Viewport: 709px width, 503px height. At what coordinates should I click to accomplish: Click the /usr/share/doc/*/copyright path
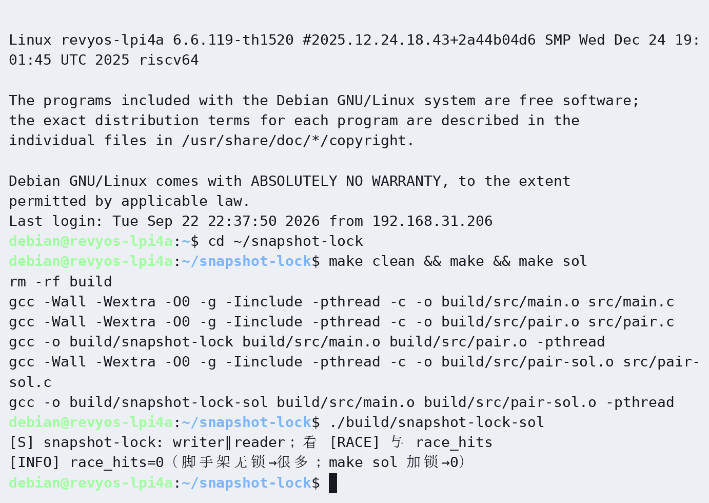(x=297, y=141)
